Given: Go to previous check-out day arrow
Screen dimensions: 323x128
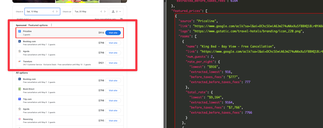Looking at the screenshot, I should coord(101,12).
